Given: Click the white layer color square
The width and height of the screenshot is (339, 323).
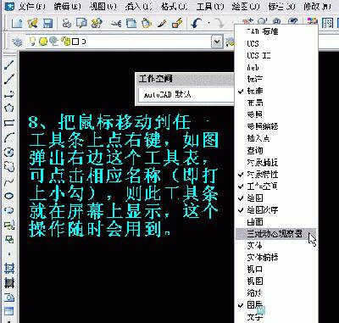Looking at the screenshot, I should (75, 42).
